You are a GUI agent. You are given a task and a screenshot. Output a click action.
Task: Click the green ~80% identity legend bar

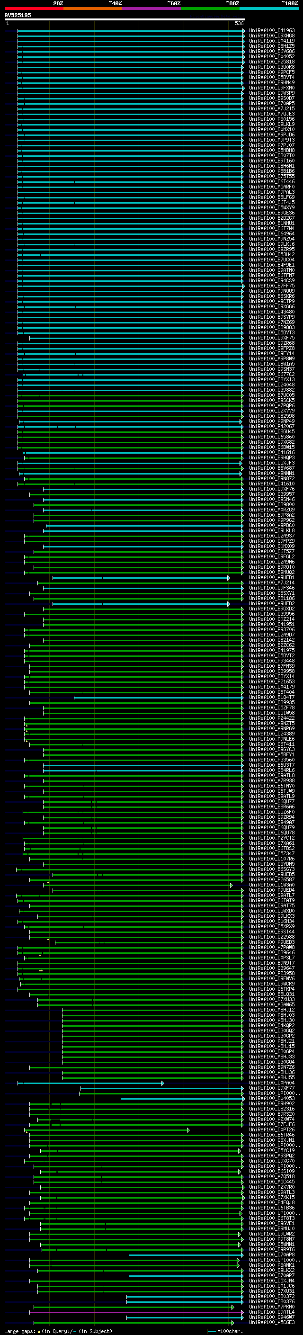[x=210, y=9]
